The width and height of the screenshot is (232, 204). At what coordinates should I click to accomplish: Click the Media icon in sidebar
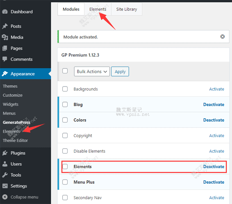tap(5, 37)
